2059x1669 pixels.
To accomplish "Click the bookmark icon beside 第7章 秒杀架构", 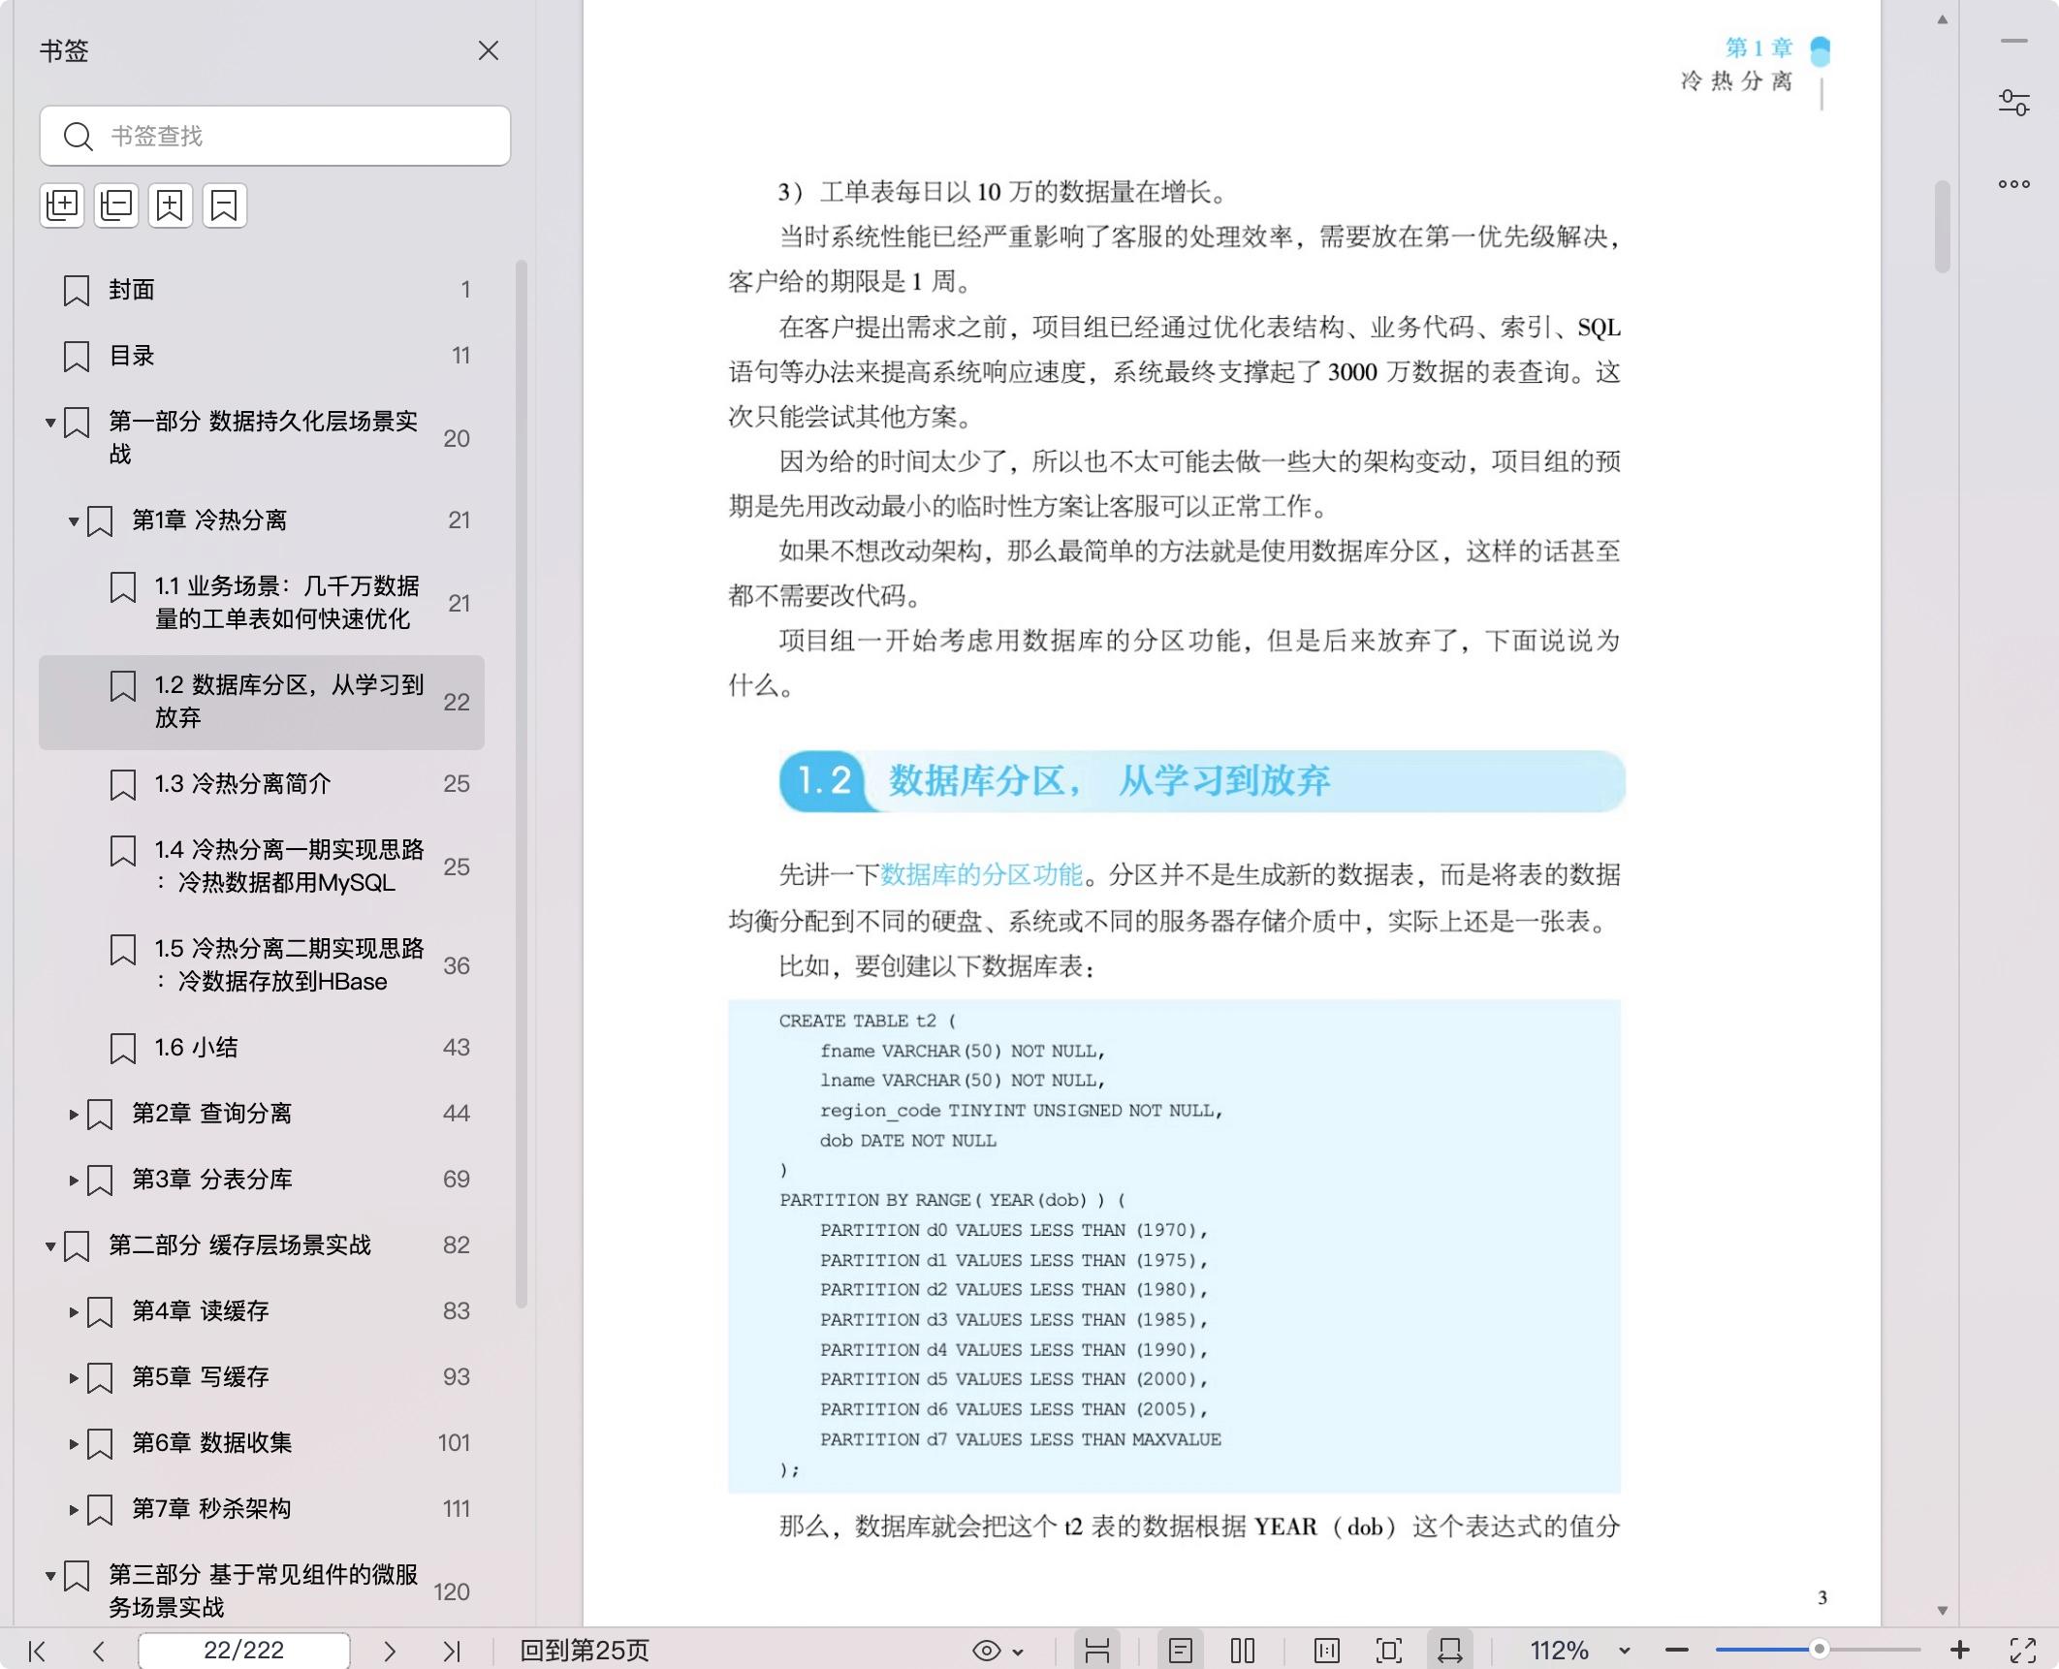I will point(100,1510).
